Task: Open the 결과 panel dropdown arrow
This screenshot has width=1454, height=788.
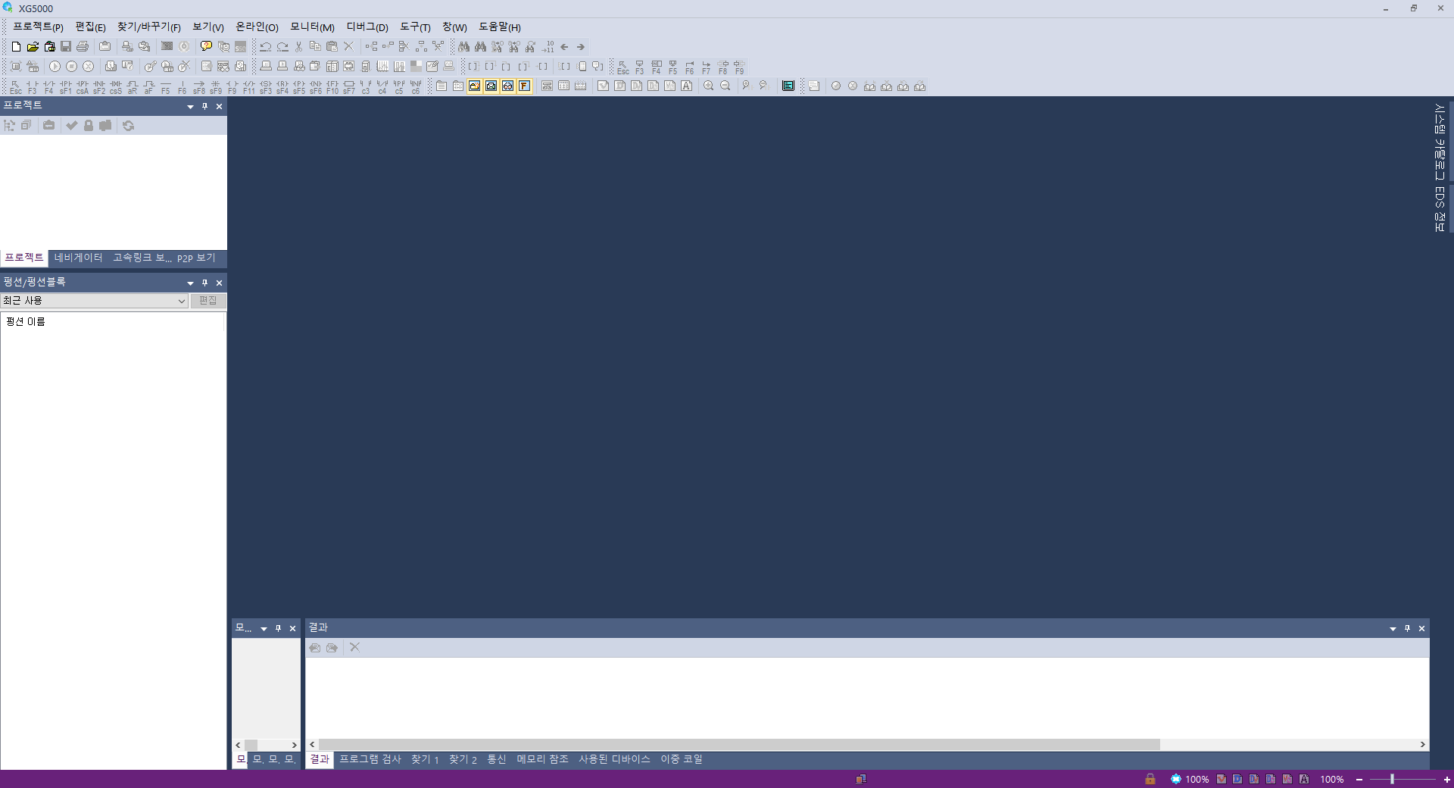Action: click(1393, 629)
